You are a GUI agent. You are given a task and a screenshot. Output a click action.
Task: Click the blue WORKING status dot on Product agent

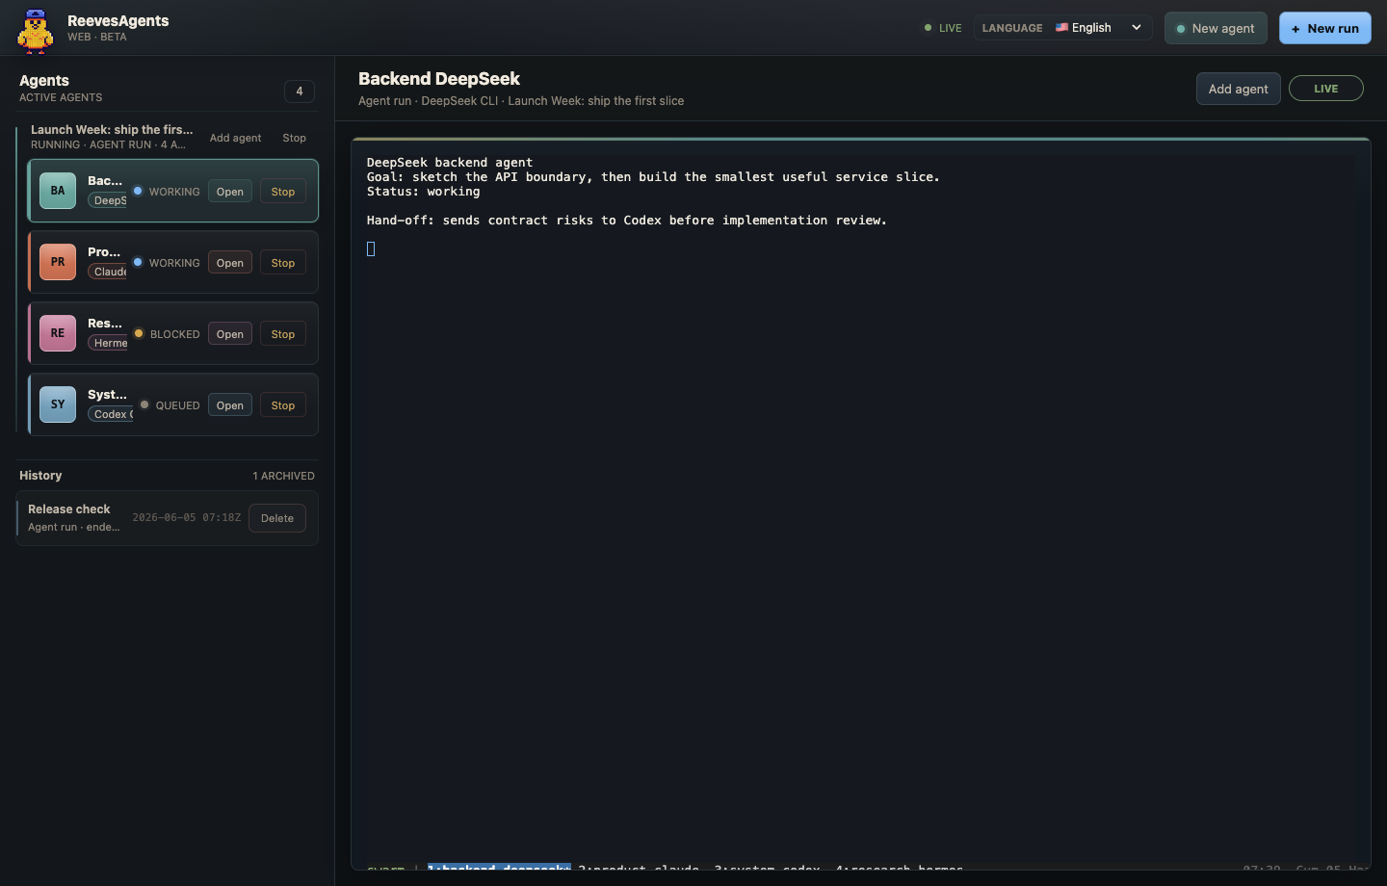click(138, 262)
